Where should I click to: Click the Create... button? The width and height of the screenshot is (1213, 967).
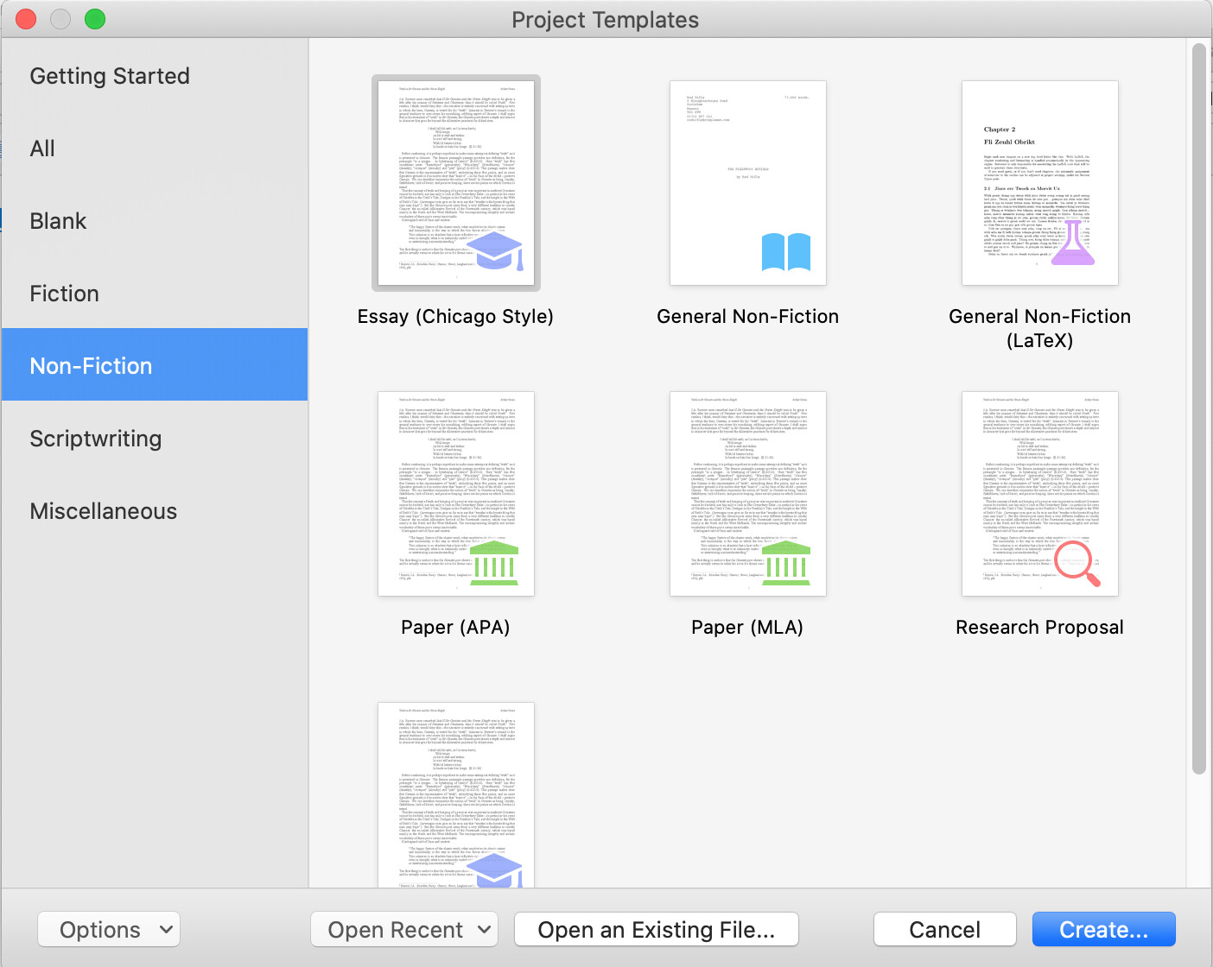1103,930
